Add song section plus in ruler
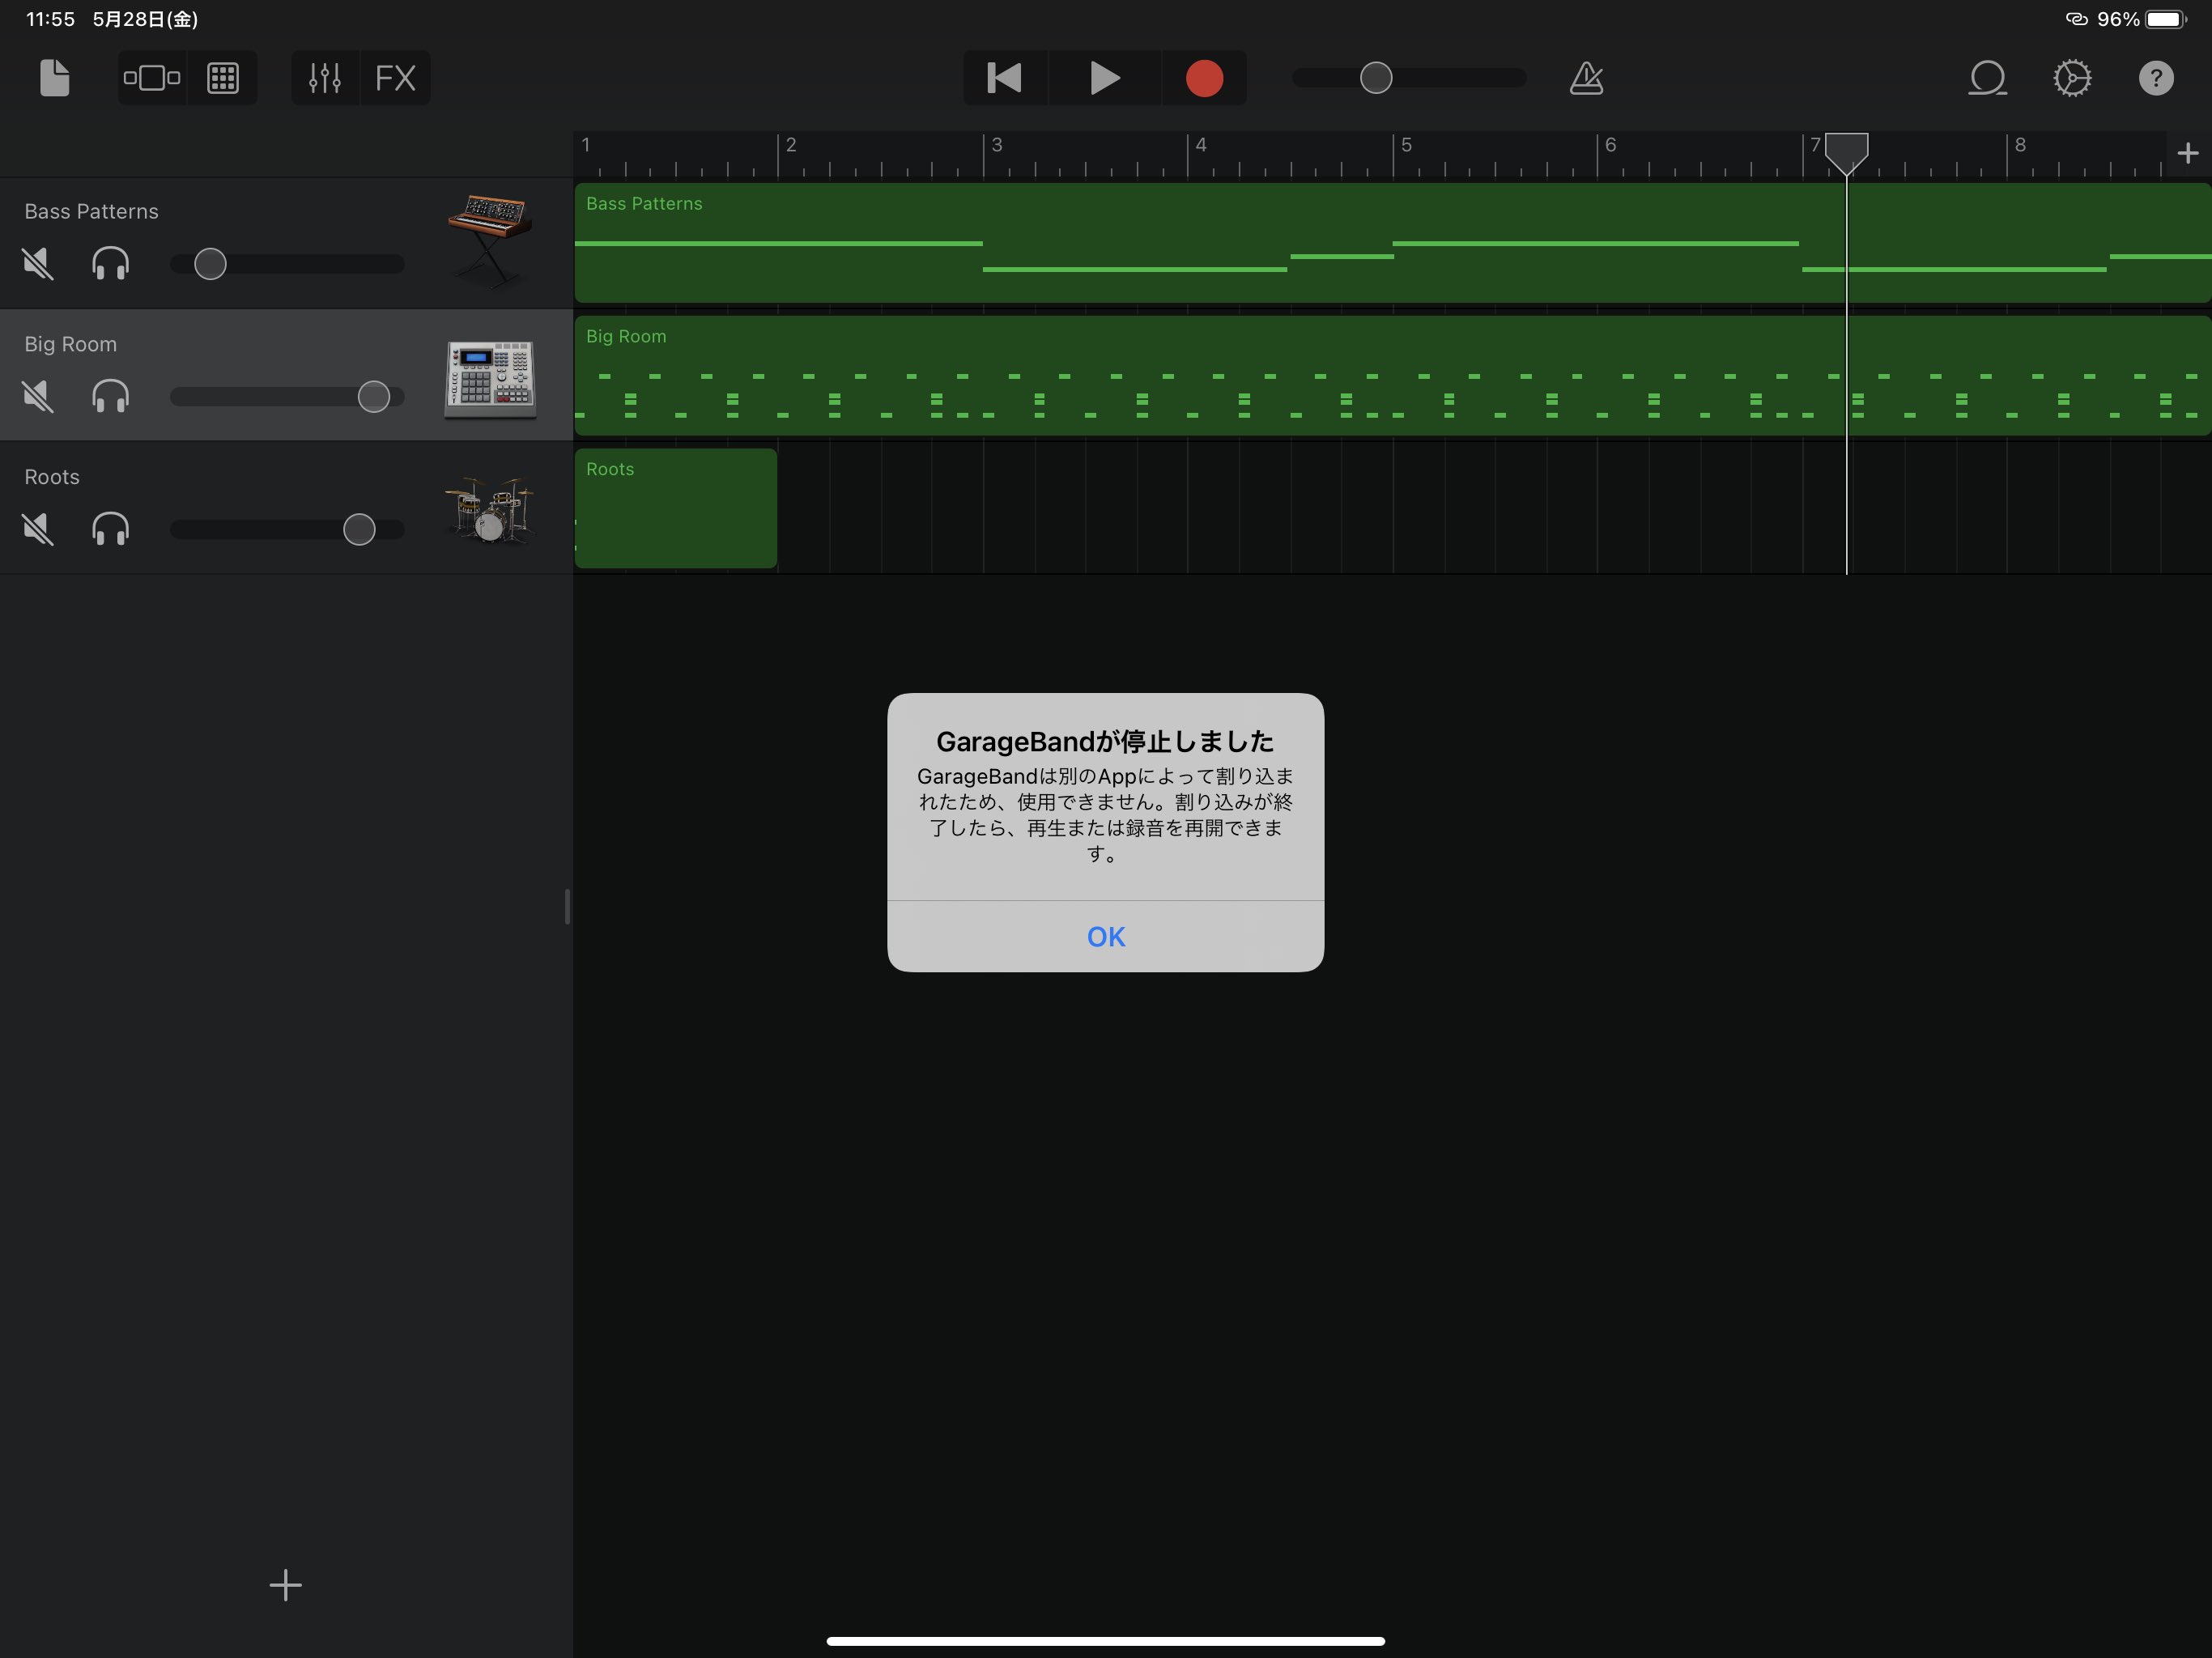Screen dimensions: 2212x1658 tap(2187, 153)
